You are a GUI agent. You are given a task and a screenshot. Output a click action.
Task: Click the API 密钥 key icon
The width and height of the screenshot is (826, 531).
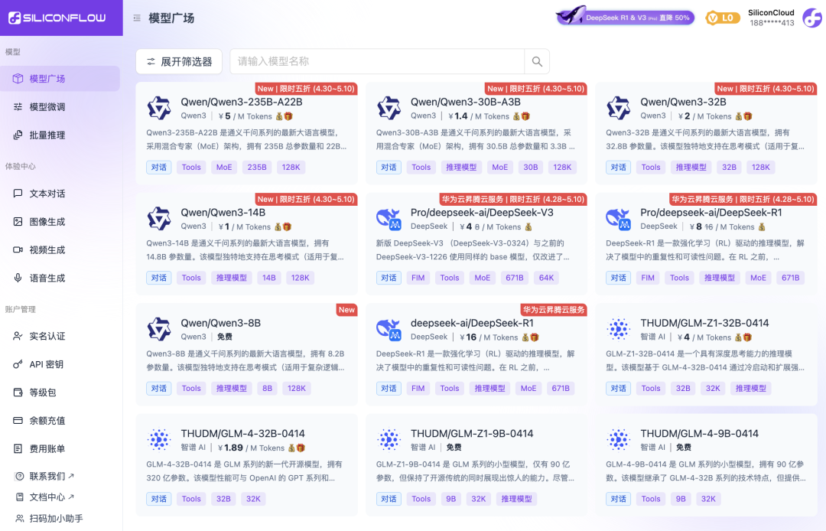coord(18,364)
